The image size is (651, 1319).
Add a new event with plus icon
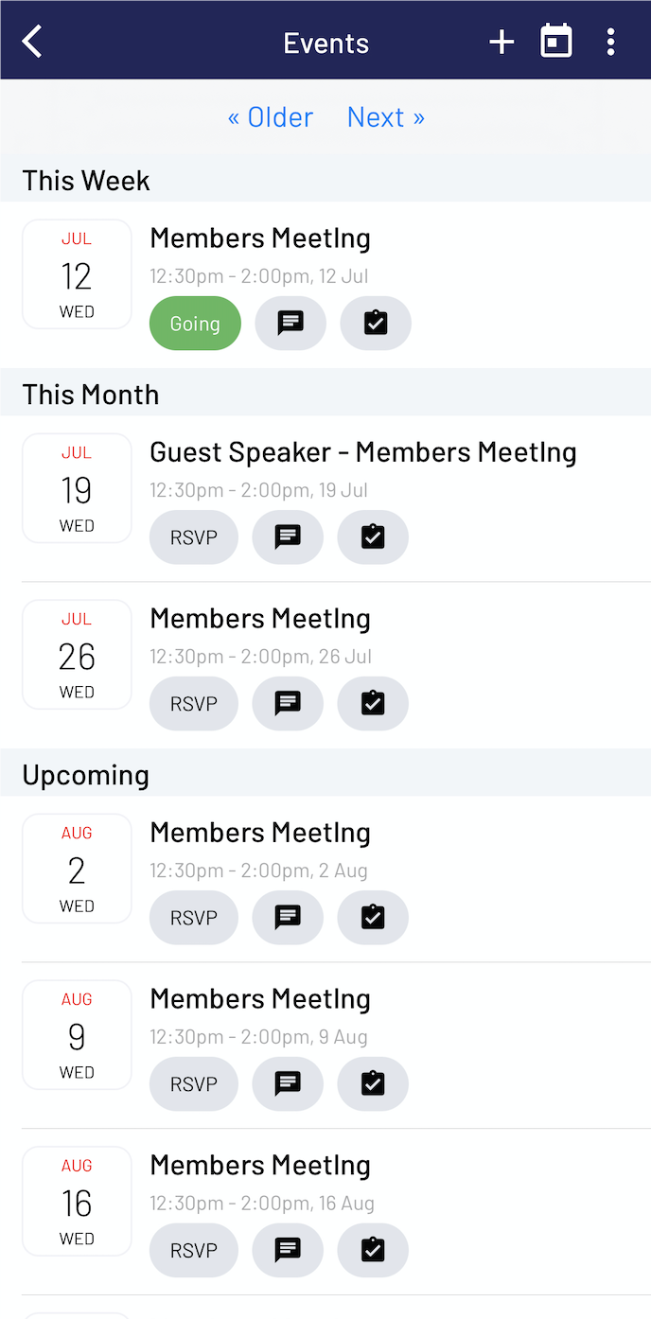point(501,42)
